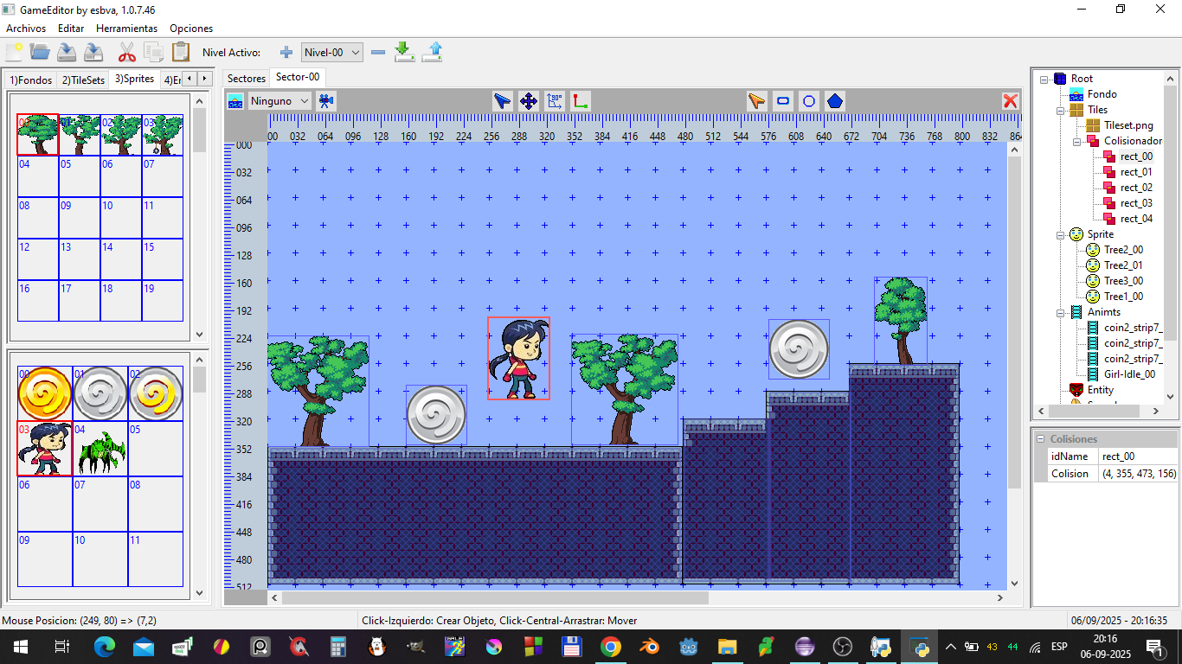
Task: Open the Nivel-00 level dropdown
Action: (332, 52)
